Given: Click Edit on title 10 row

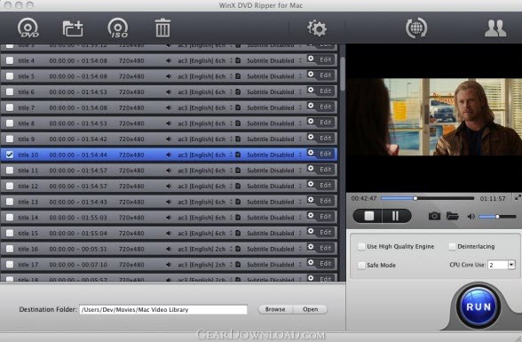Looking at the screenshot, I should [325, 154].
